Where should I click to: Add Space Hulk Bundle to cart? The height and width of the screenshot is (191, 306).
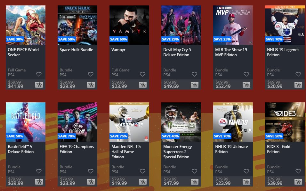(x=91, y=85)
